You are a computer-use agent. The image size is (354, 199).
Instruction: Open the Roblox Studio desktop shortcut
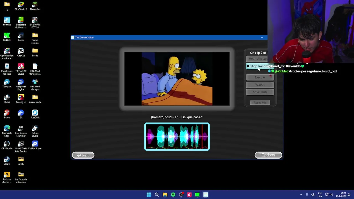[x=35, y=131]
